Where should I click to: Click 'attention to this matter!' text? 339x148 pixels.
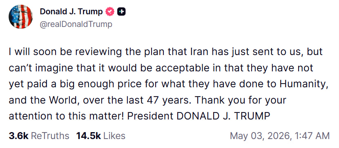point(67,117)
